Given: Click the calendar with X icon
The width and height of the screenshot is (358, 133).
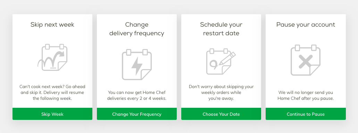Looking at the screenshot, I should click(306, 60).
